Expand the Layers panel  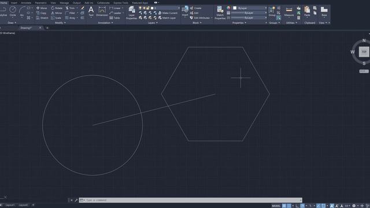[153, 23]
